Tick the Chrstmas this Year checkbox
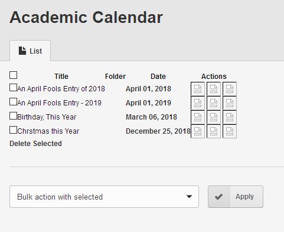This screenshot has width=284, height=232. pyautogui.click(x=13, y=130)
